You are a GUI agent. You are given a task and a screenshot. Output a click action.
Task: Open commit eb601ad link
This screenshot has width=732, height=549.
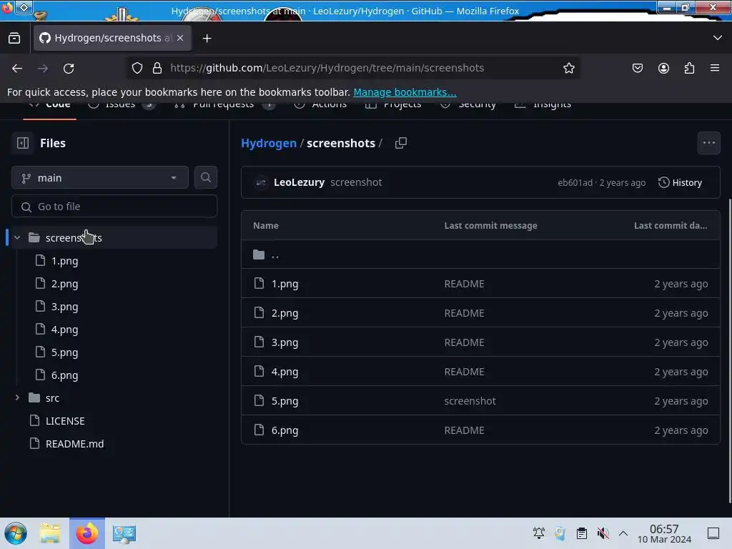[575, 182]
